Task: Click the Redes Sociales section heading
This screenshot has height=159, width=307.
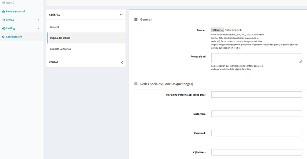Action: point(166,84)
